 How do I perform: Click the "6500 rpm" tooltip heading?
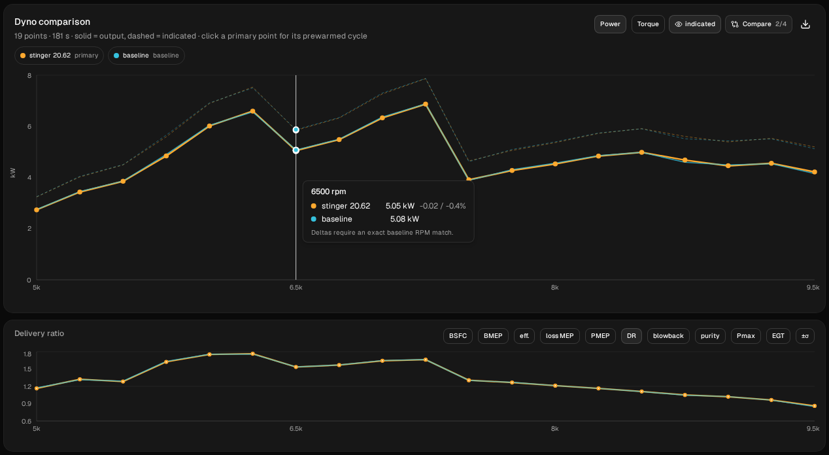329,192
